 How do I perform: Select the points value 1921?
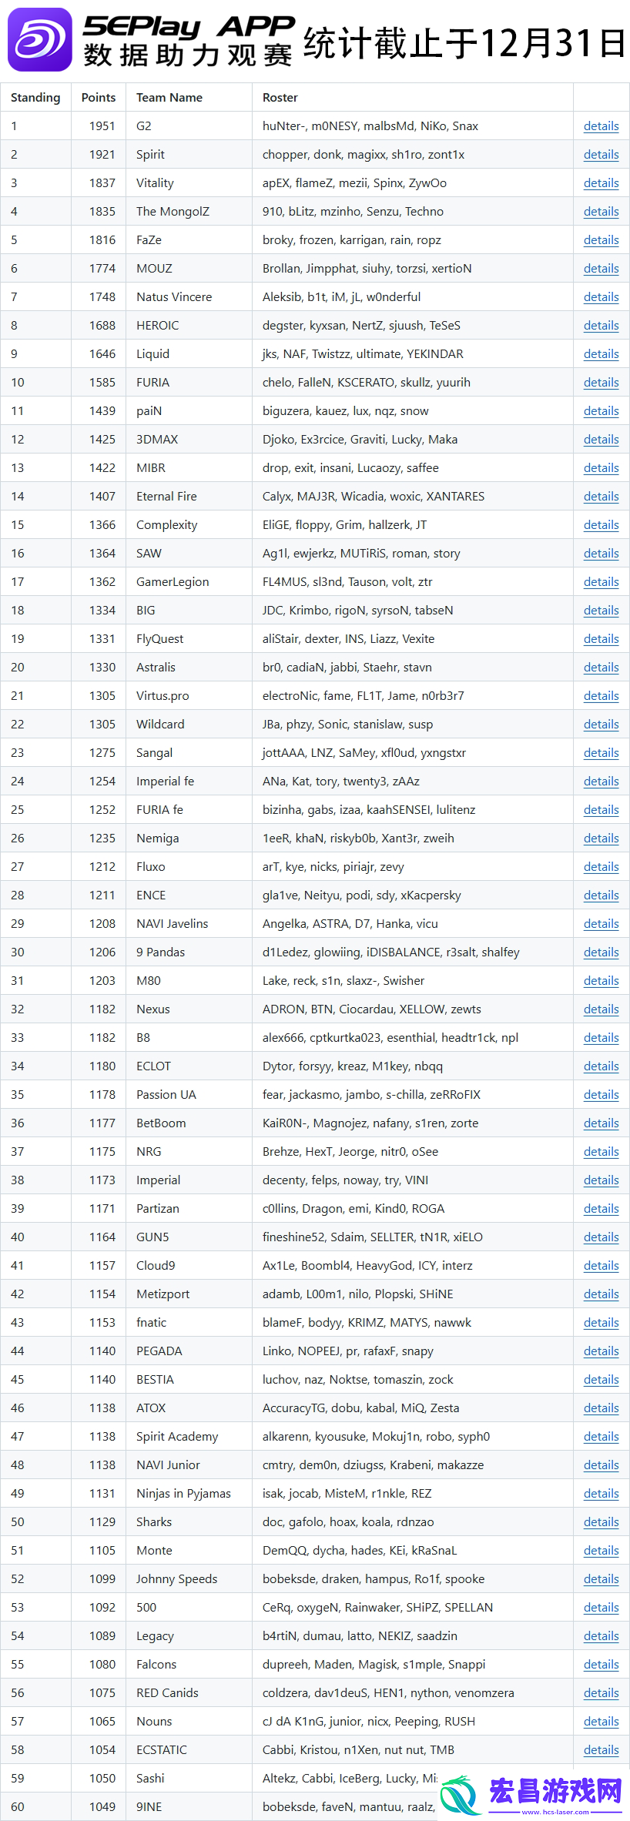point(102,155)
